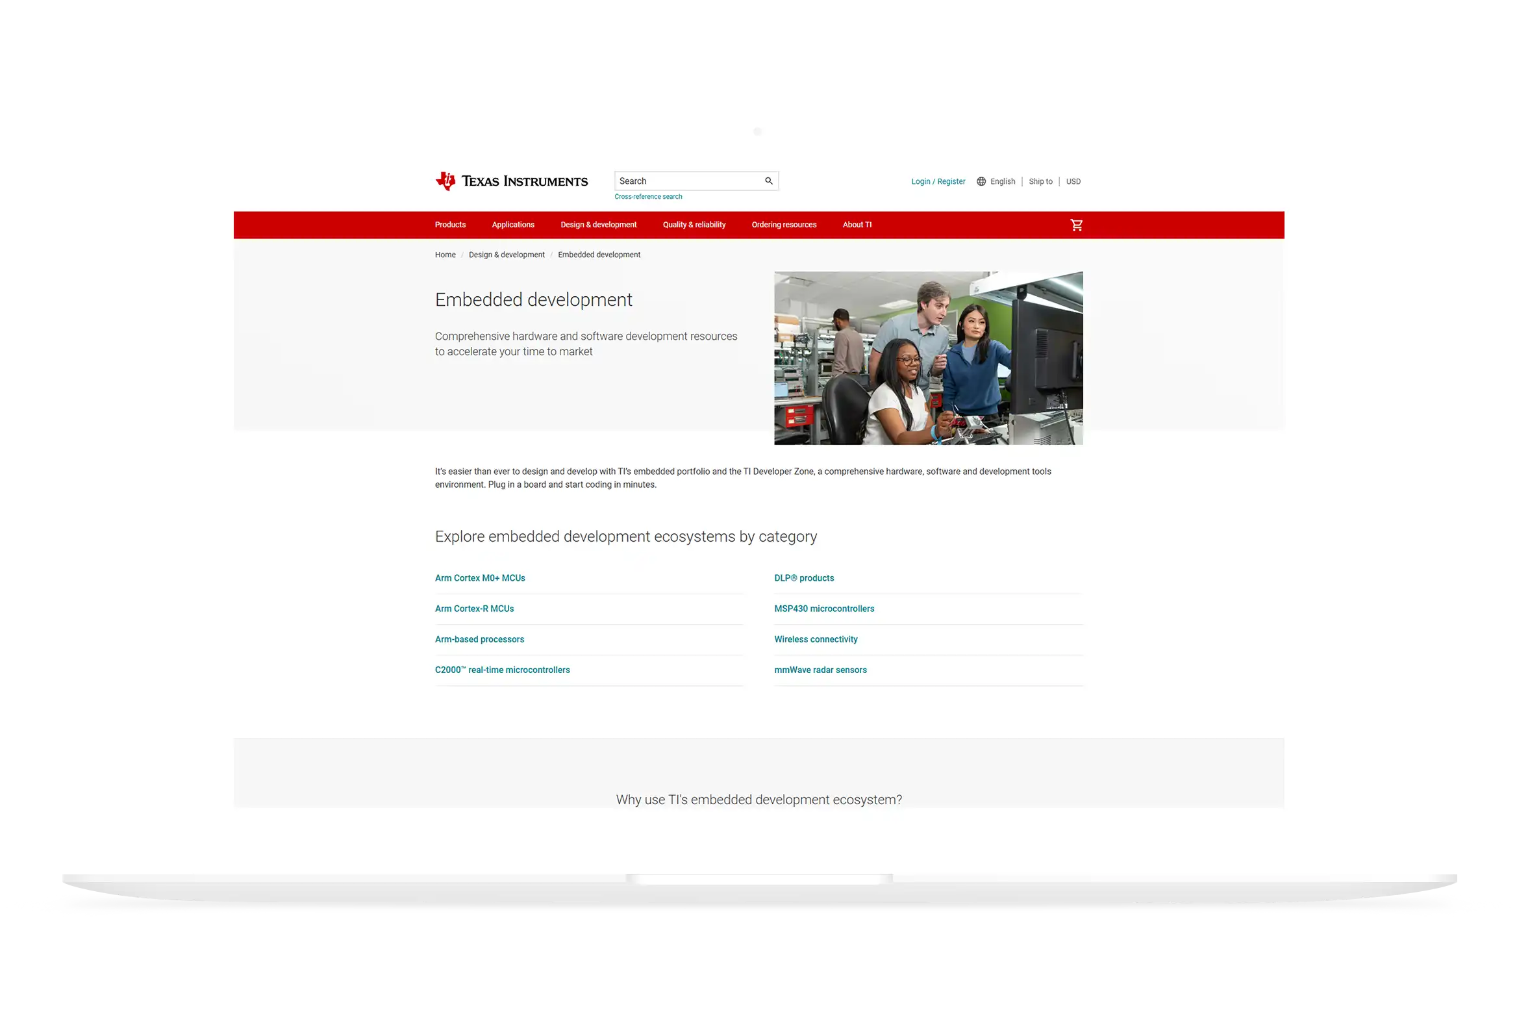Viewport: 1517px width, 1012px height.
Task: Open the Applications menu
Action: coord(513,225)
